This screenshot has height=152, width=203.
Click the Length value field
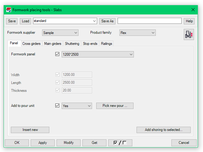[x=77, y=82]
